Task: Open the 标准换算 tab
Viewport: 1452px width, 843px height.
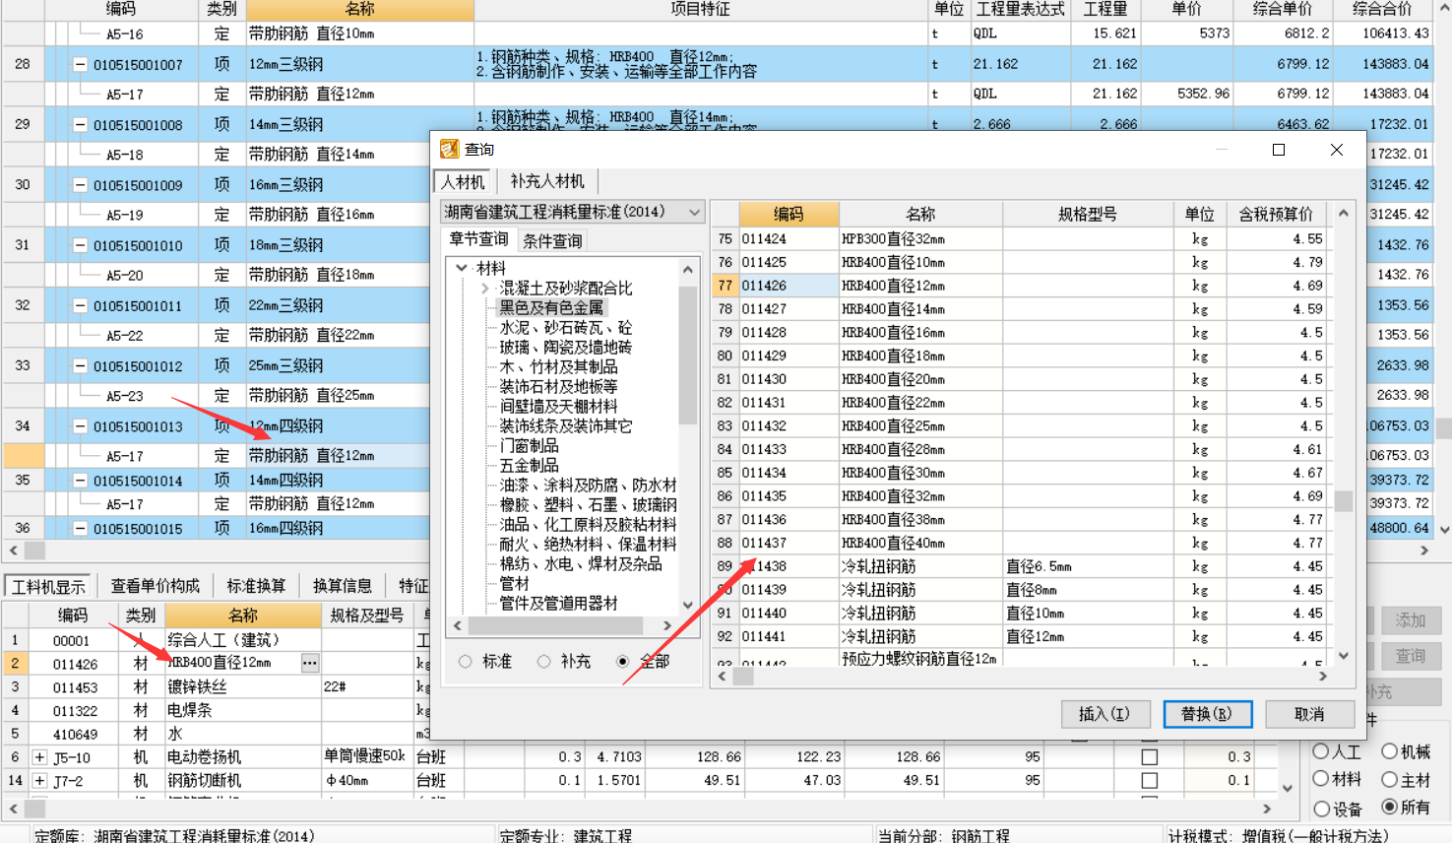Action: pos(256,586)
